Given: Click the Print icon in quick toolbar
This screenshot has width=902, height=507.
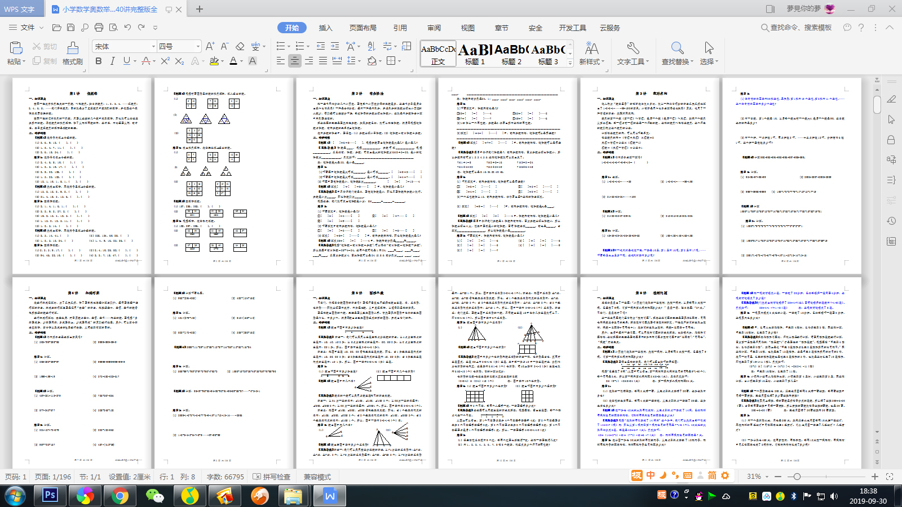Looking at the screenshot, I should tap(99, 28).
